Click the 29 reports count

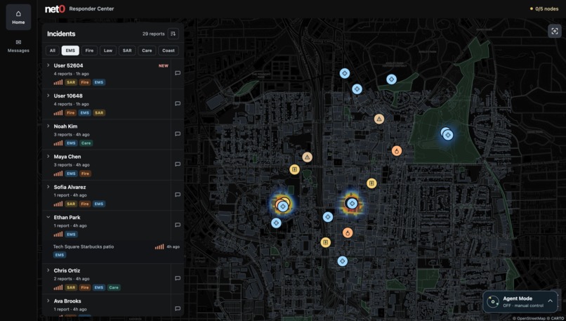(153, 34)
